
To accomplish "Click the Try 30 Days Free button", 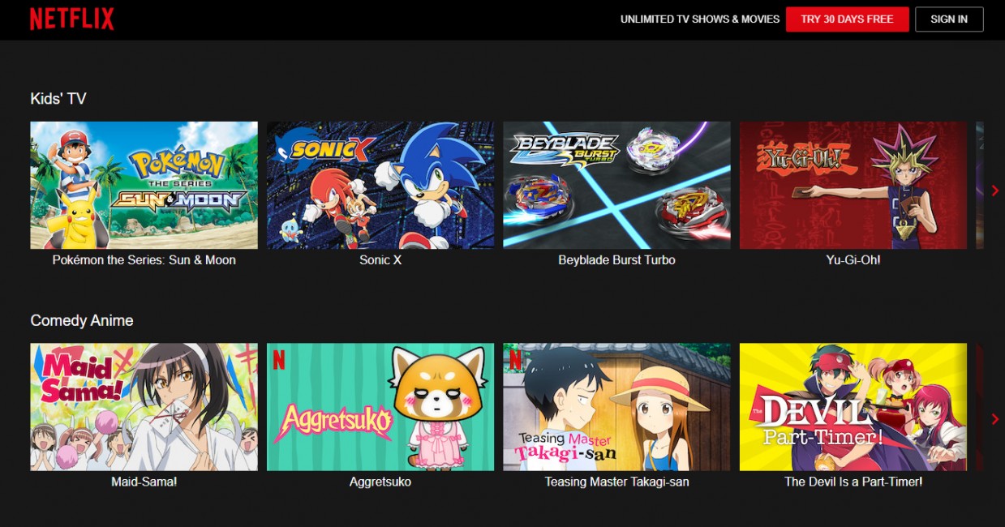I will point(847,19).
